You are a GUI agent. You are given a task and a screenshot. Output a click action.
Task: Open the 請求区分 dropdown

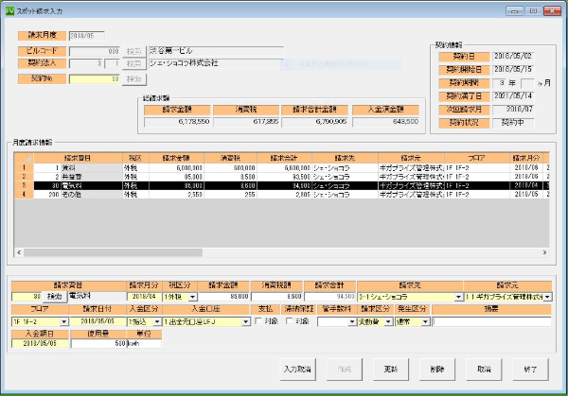[x=388, y=321]
